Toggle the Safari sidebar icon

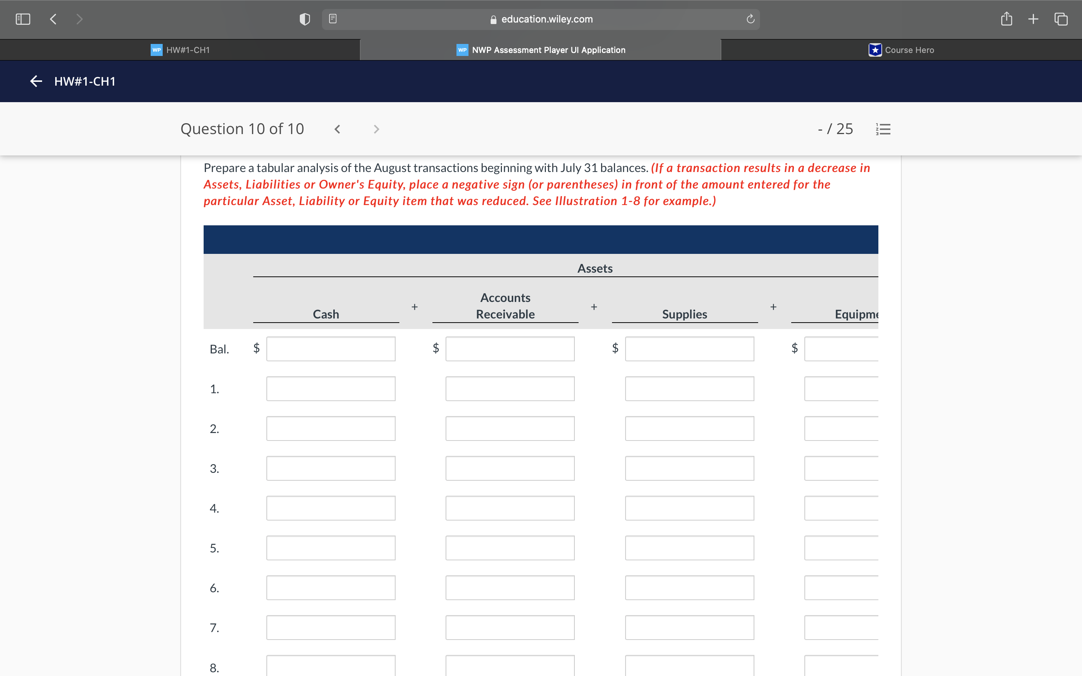coord(23,19)
